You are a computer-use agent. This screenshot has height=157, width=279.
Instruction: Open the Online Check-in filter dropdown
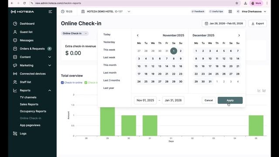(x=75, y=34)
